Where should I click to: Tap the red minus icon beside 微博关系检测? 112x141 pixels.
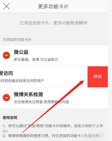(x=6, y=98)
